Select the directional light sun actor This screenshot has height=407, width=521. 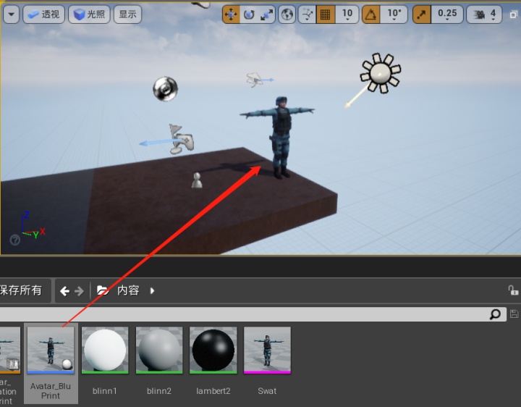381,73
